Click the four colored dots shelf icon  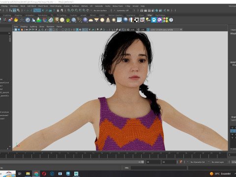click(x=165, y=20)
